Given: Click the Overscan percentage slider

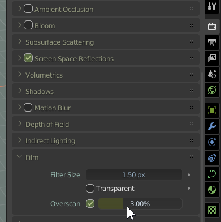Looking at the screenshot, I should click(140, 204).
